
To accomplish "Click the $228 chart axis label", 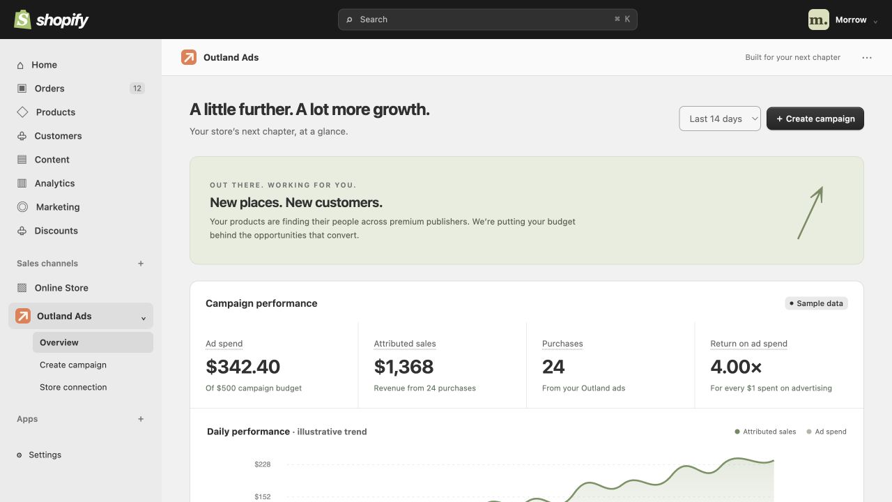I will coord(263,464).
